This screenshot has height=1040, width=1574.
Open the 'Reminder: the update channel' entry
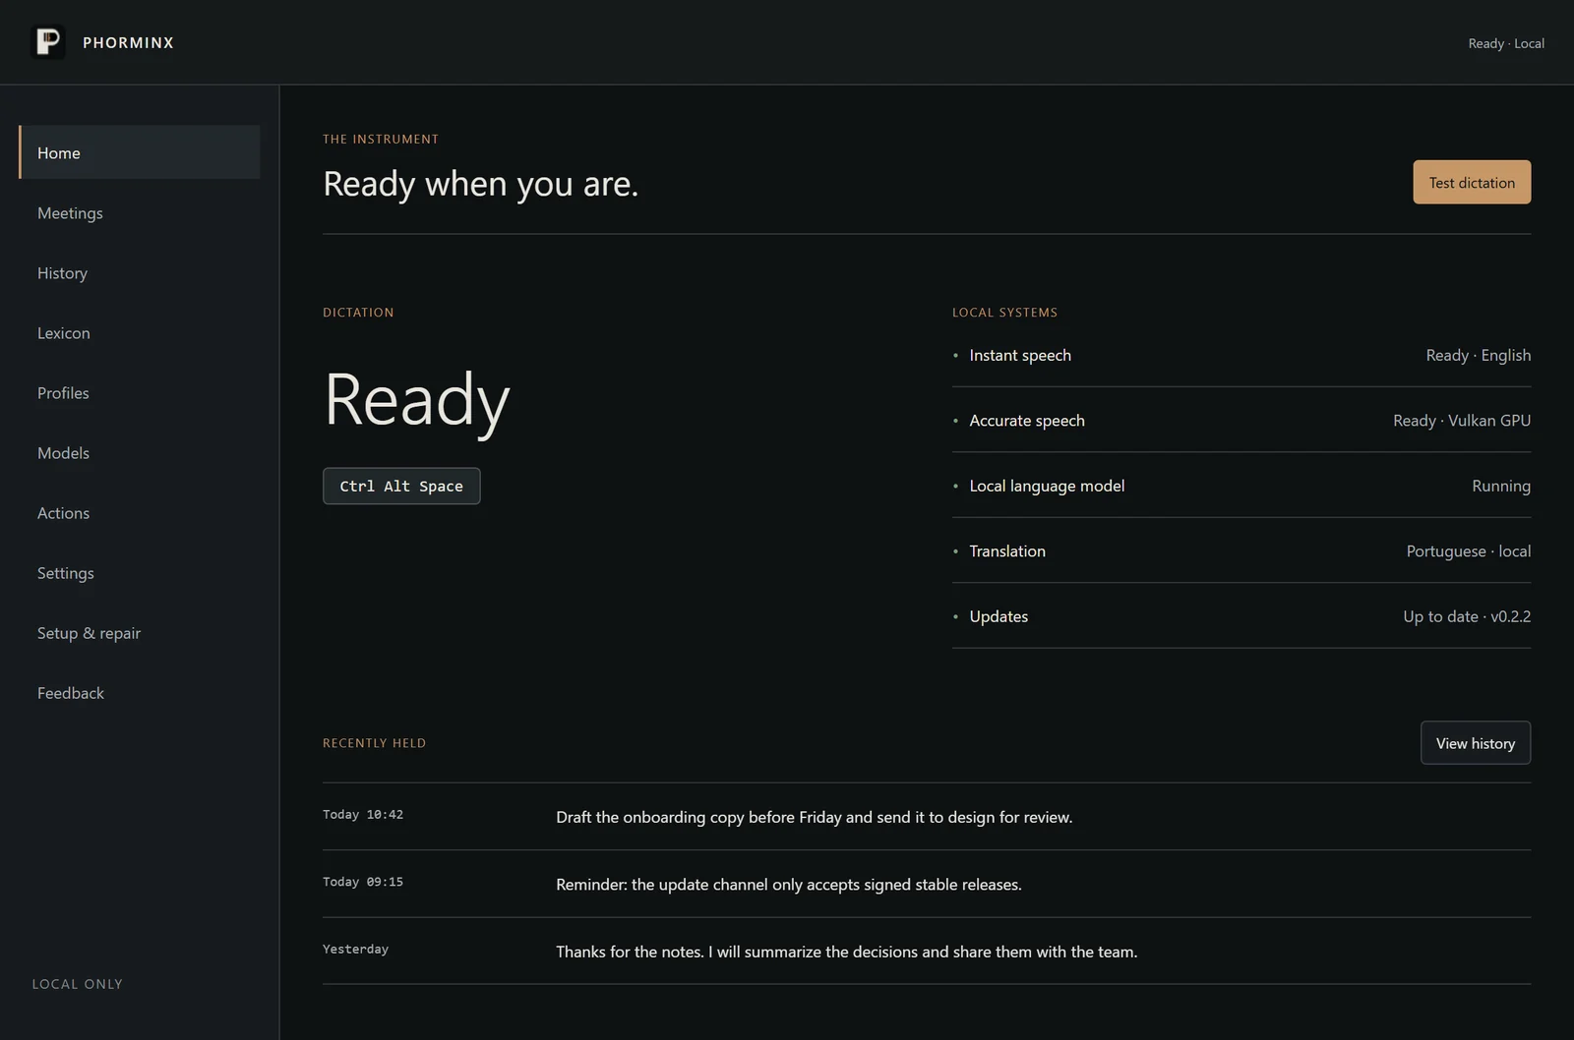pyautogui.click(x=927, y=884)
